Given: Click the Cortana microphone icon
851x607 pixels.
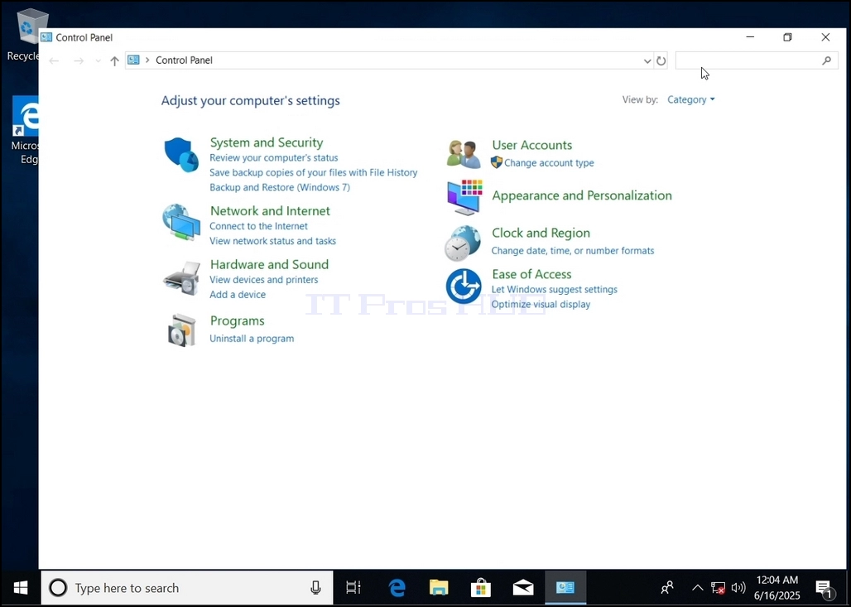Looking at the screenshot, I should (315, 587).
